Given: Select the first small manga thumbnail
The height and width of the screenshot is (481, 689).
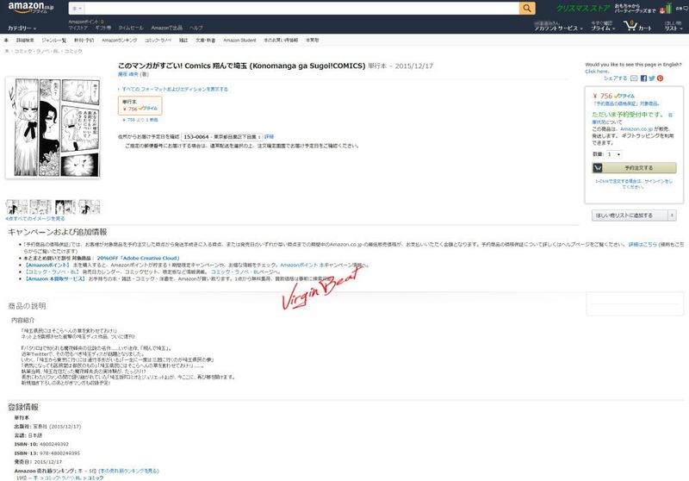Looking at the screenshot, I should (x=16, y=207).
